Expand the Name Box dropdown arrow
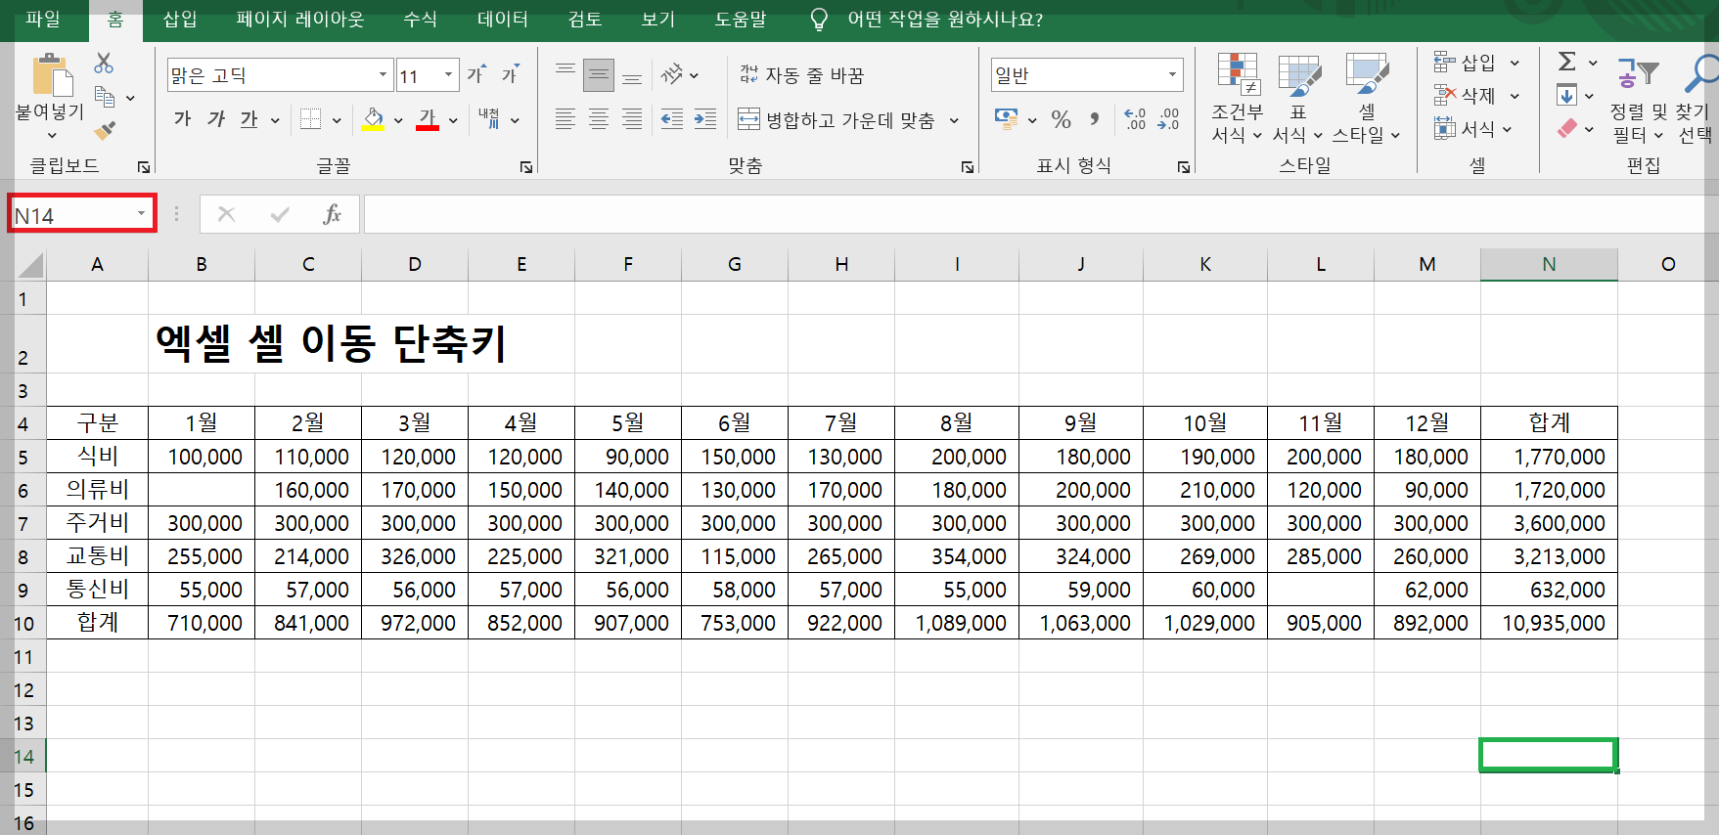The width and height of the screenshot is (1719, 835). [141, 214]
